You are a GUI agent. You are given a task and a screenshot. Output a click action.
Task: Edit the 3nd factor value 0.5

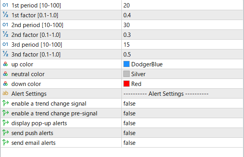pyautogui.click(x=182, y=54)
